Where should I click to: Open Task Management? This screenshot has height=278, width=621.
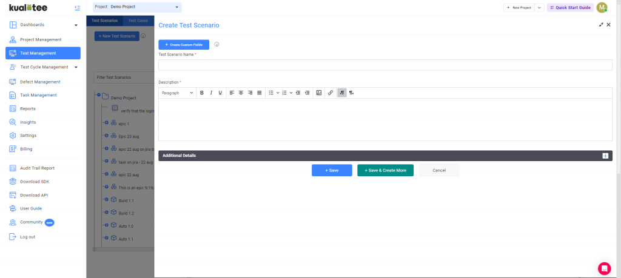click(x=38, y=95)
